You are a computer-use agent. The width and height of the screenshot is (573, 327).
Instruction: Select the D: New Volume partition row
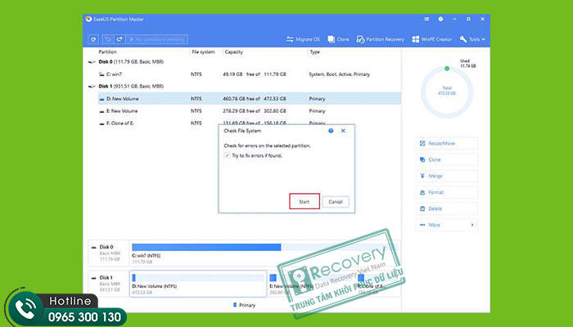[250, 99]
